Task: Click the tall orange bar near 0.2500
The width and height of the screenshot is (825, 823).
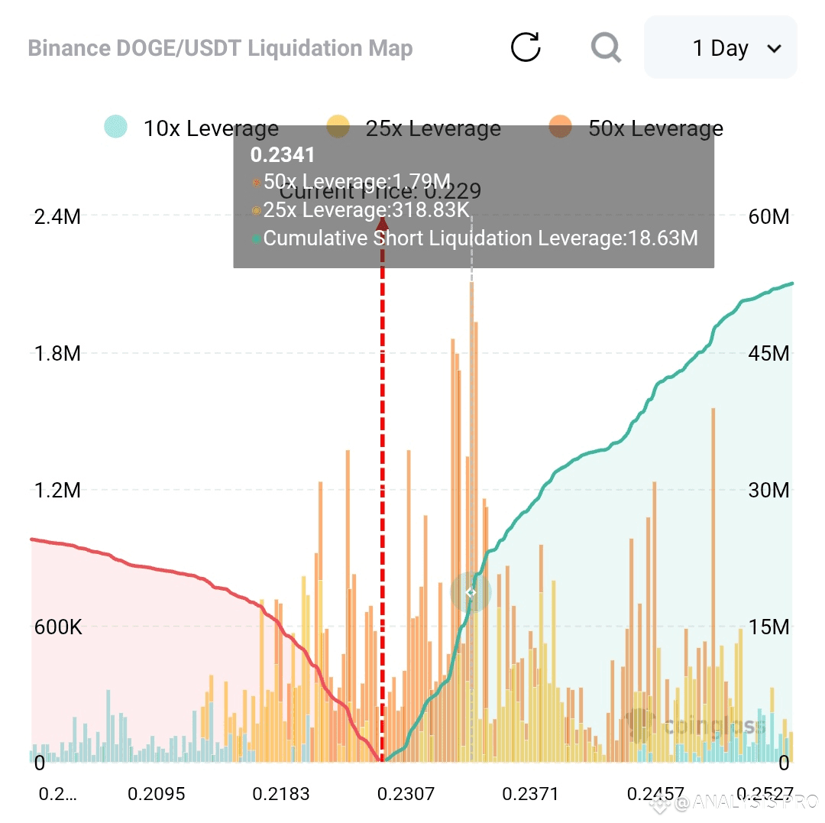Action: point(713,584)
